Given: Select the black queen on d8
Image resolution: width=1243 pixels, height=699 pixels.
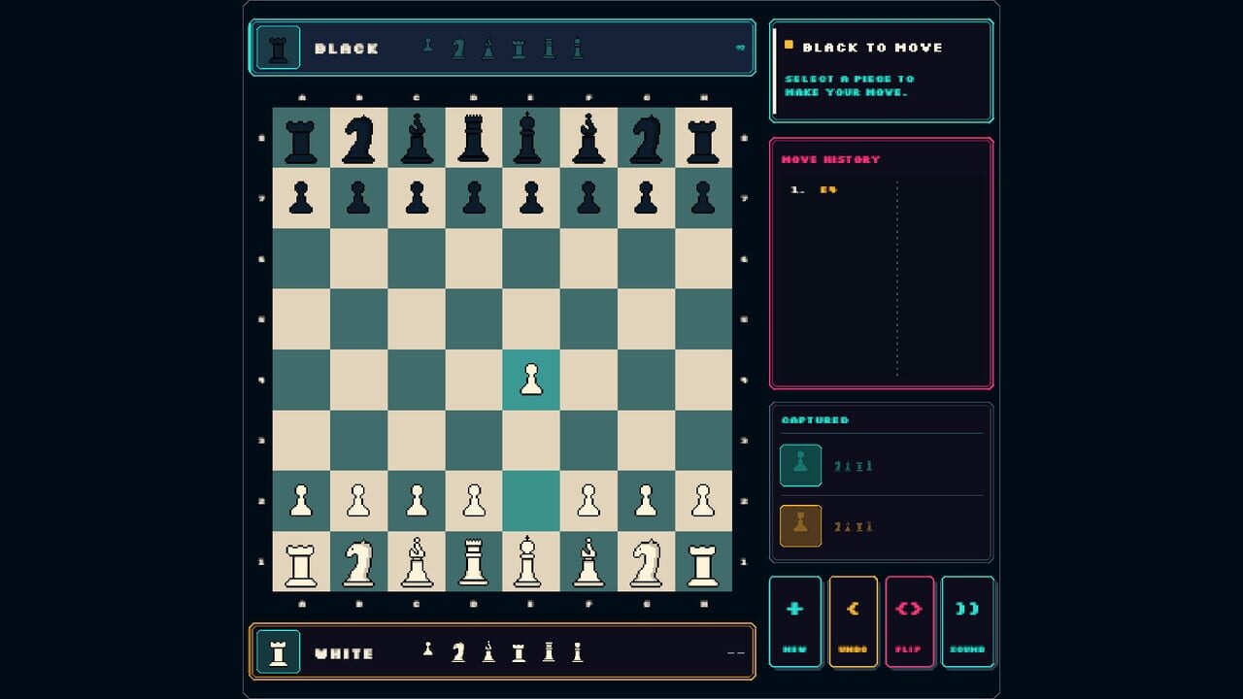Looking at the screenshot, I should click(x=474, y=138).
